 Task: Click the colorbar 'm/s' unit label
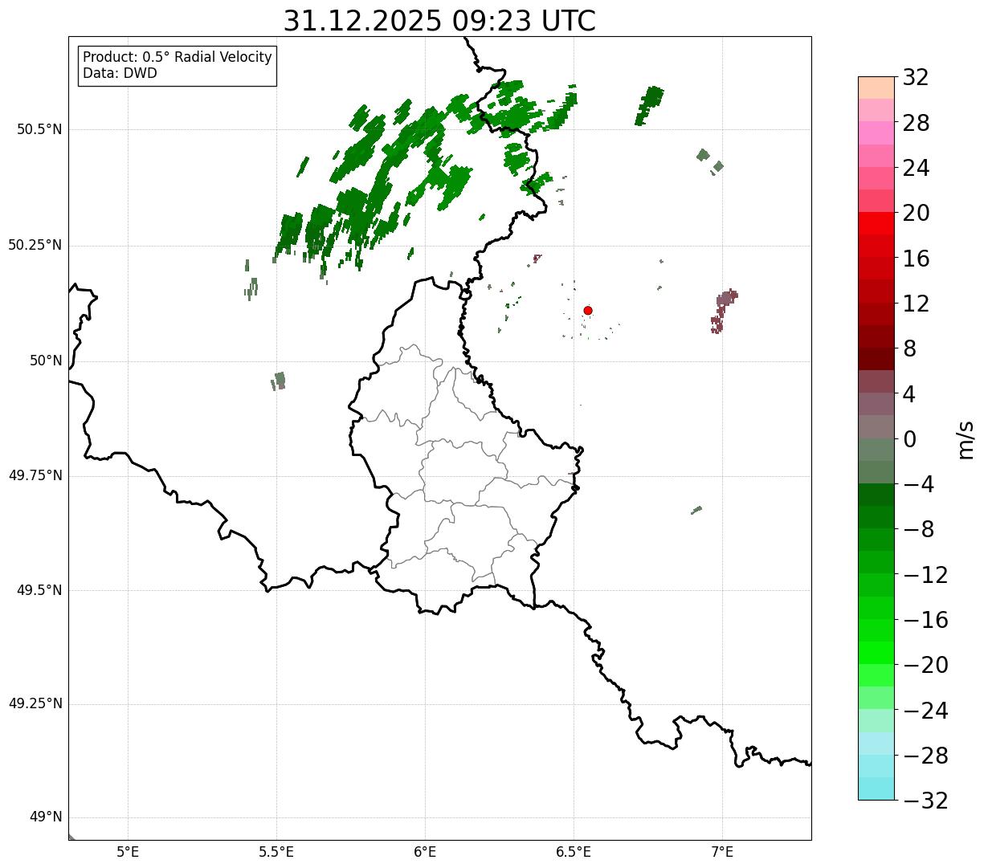(x=965, y=438)
